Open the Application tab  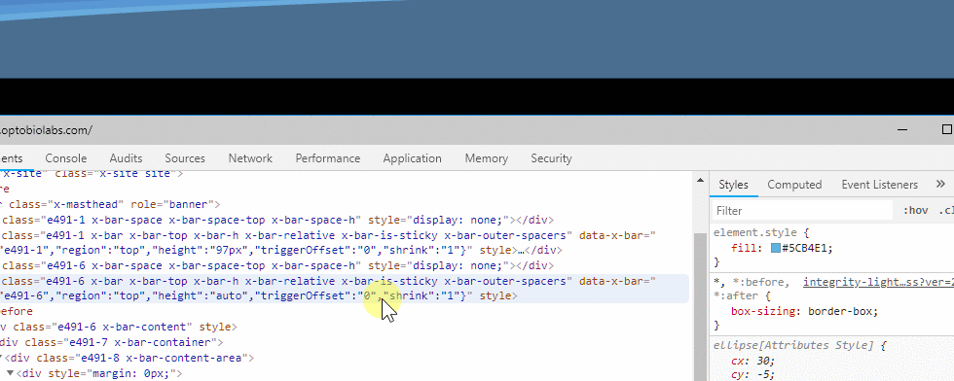(x=413, y=158)
